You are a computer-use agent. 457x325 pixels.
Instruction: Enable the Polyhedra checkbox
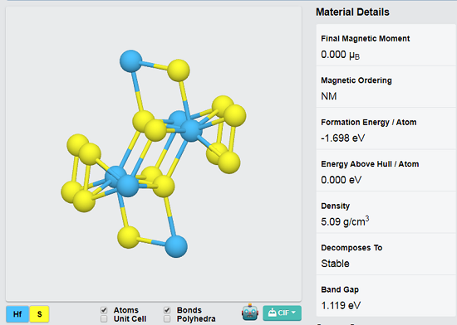pyautogui.click(x=167, y=319)
